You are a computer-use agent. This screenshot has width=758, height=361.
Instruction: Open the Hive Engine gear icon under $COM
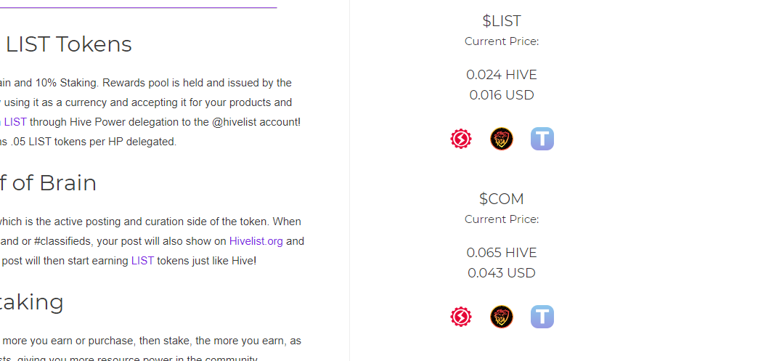[x=461, y=317]
